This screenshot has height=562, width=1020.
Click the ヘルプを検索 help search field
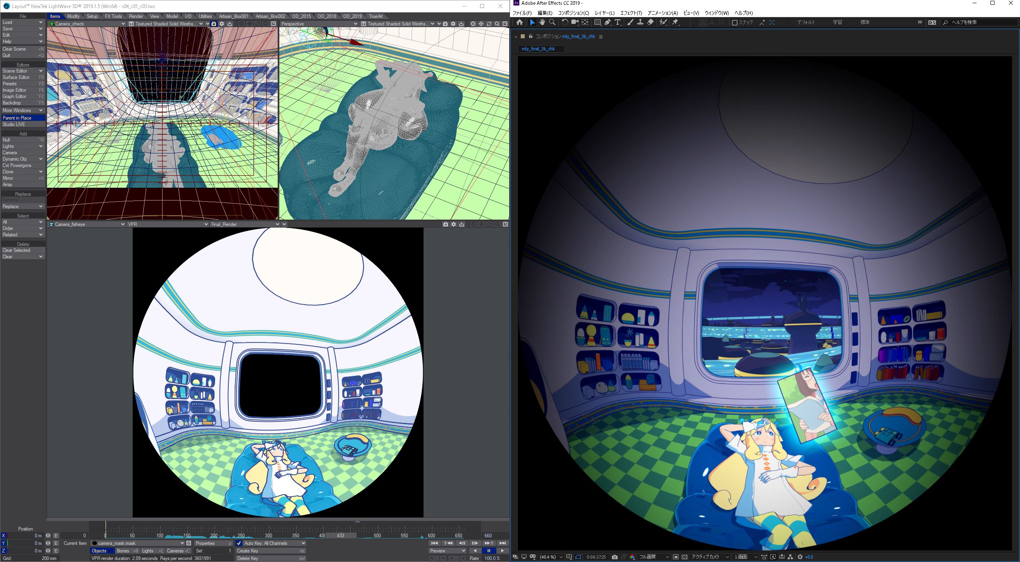[979, 22]
